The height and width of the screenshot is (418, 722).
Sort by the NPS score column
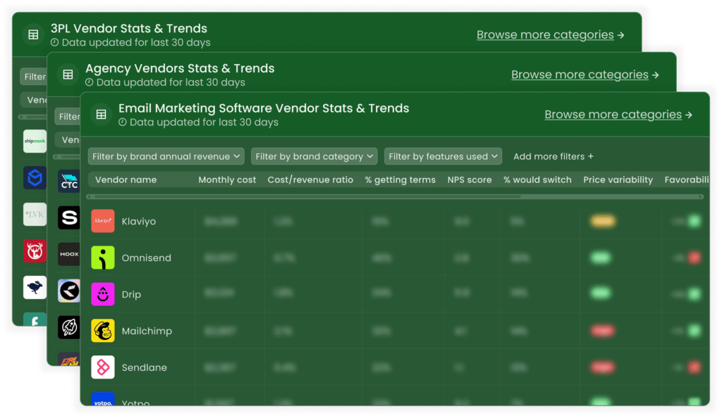coord(470,179)
